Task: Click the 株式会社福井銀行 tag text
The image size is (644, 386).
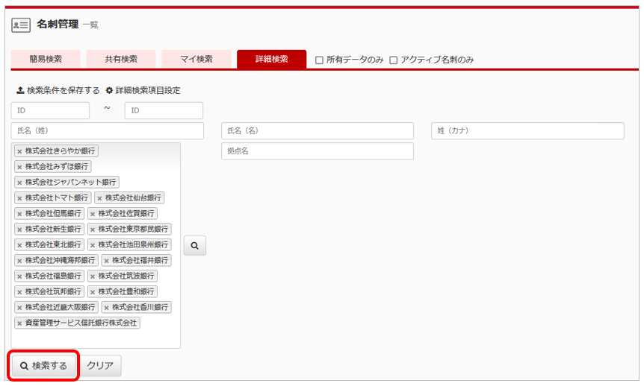Action: (x=140, y=261)
